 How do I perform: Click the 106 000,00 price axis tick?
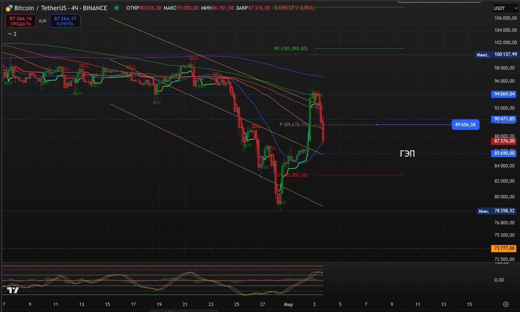[x=505, y=18]
